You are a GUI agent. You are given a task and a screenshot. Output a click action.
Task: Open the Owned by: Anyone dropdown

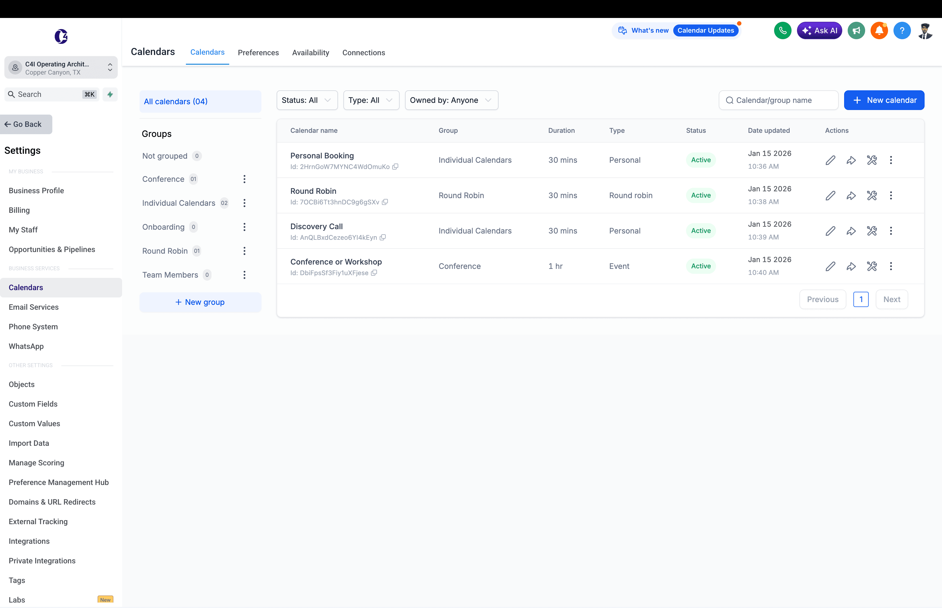click(x=451, y=100)
